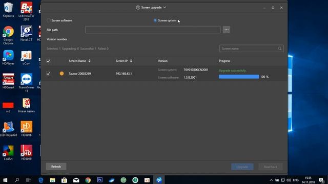
Task: Open the Recycle Bin desktop icon
Action: [x=8, y=10]
